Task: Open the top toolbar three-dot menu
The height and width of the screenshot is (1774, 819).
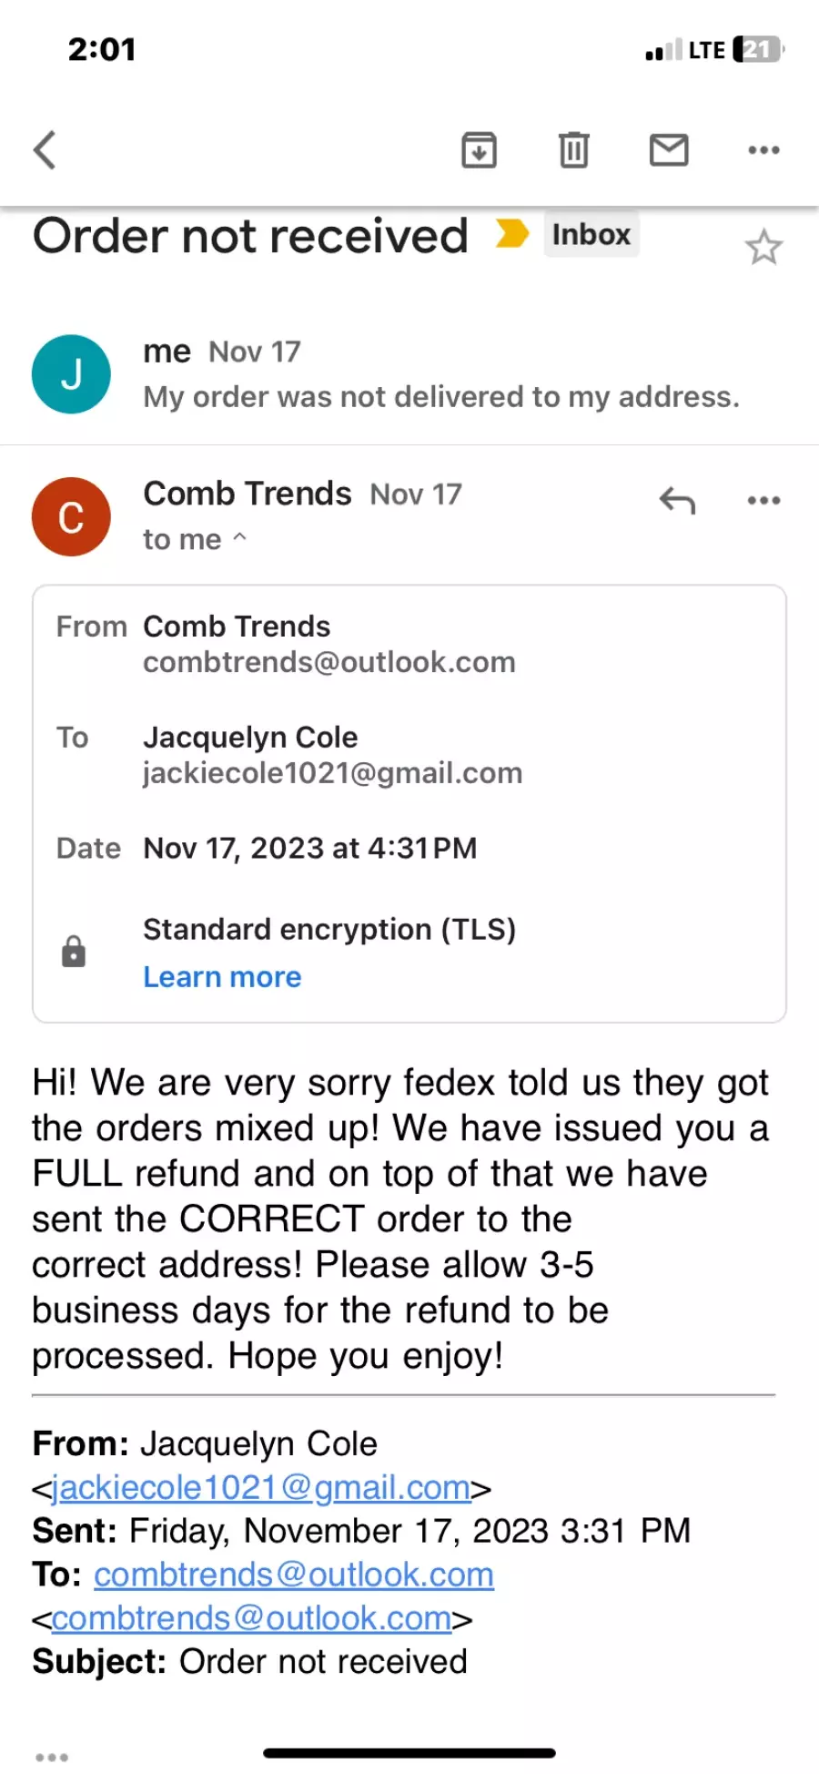Action: coord(763,150)
